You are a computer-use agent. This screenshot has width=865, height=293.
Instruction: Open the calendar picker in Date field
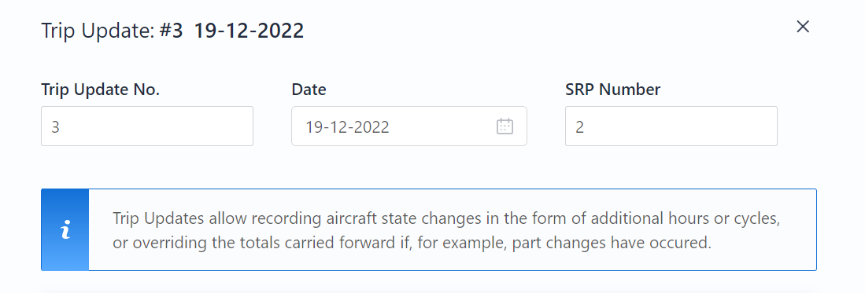(x=505, y=126)
